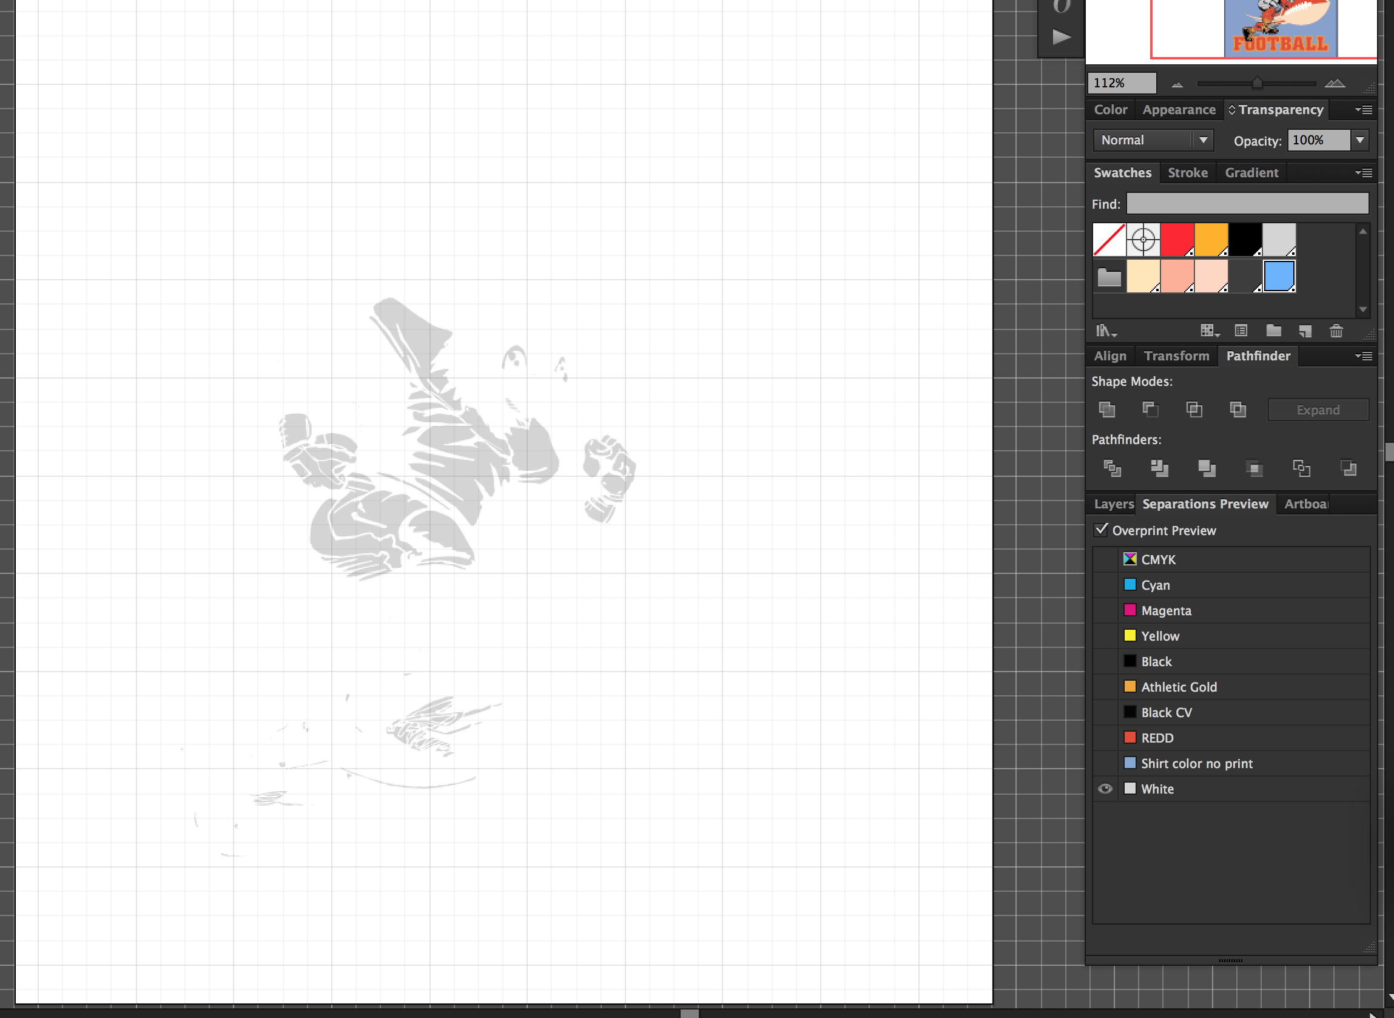The width and height of the screenshot is (1394, 1018).
Task: Click the swatches list scroll up arrow
Action: click(x=1362, y=232)
